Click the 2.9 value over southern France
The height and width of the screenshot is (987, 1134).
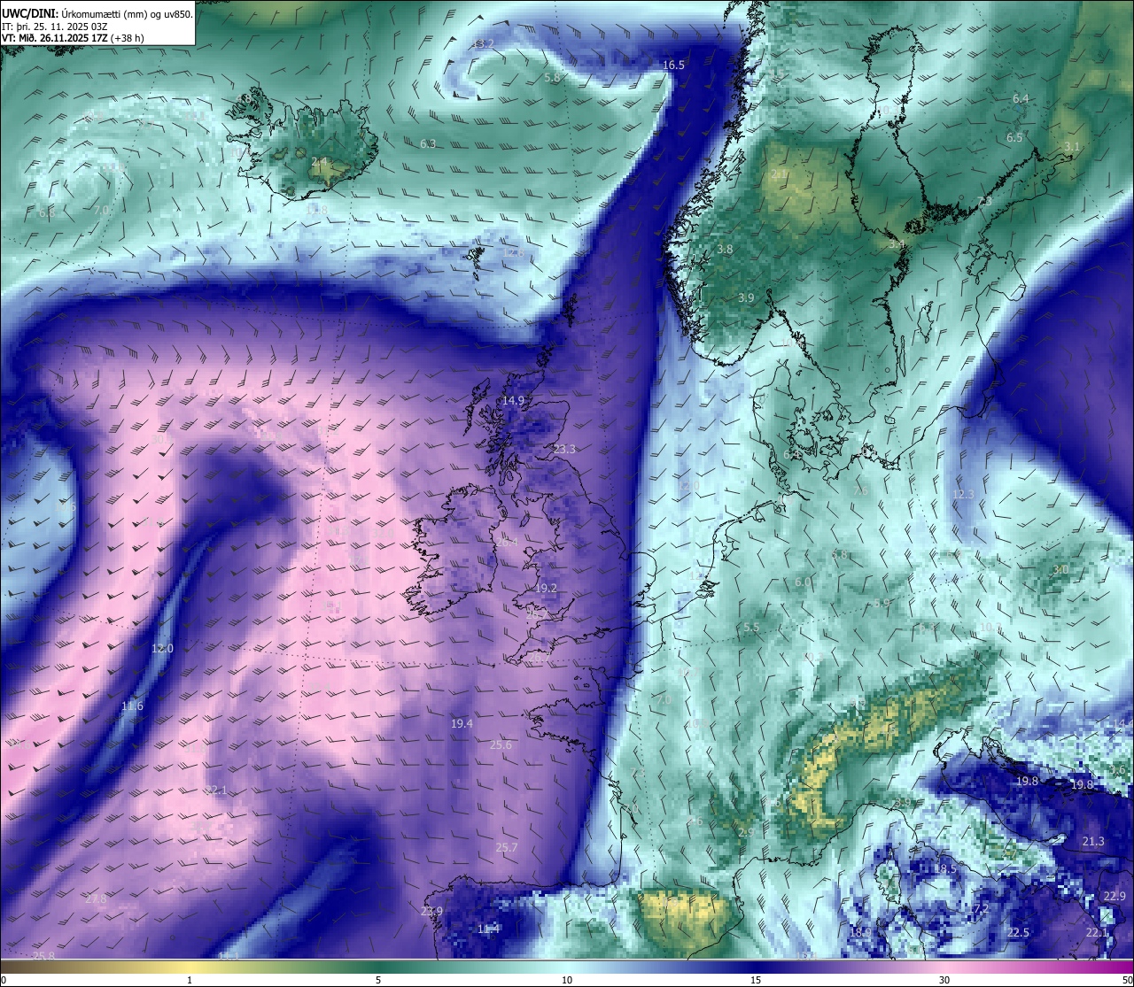746,832
